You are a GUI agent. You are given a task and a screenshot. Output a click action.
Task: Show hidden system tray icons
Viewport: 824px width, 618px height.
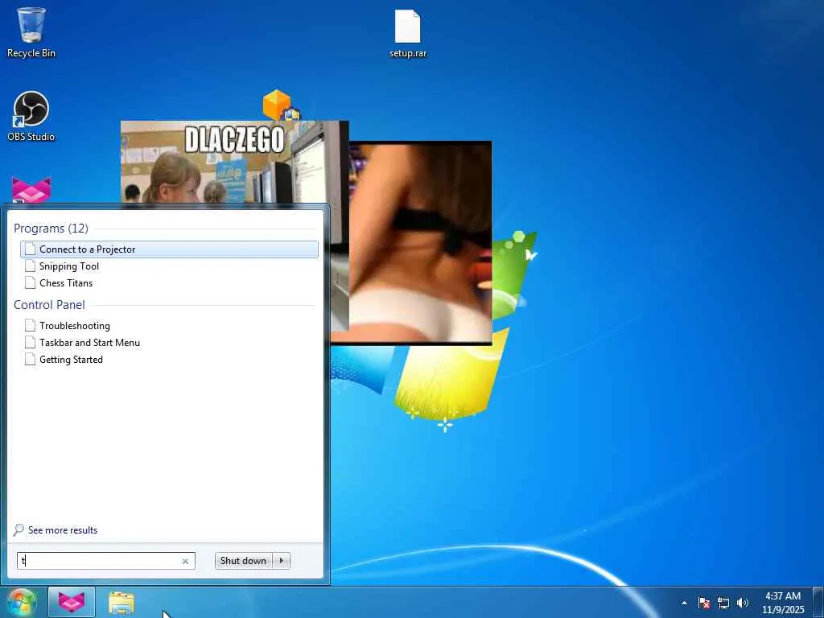click(x=684, y=603)
